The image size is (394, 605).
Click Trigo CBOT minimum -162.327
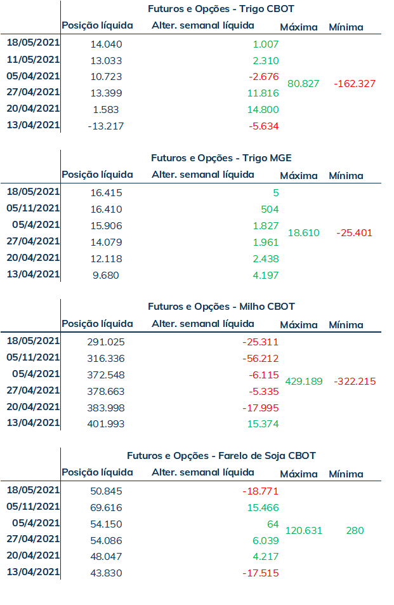coord(355,84)
